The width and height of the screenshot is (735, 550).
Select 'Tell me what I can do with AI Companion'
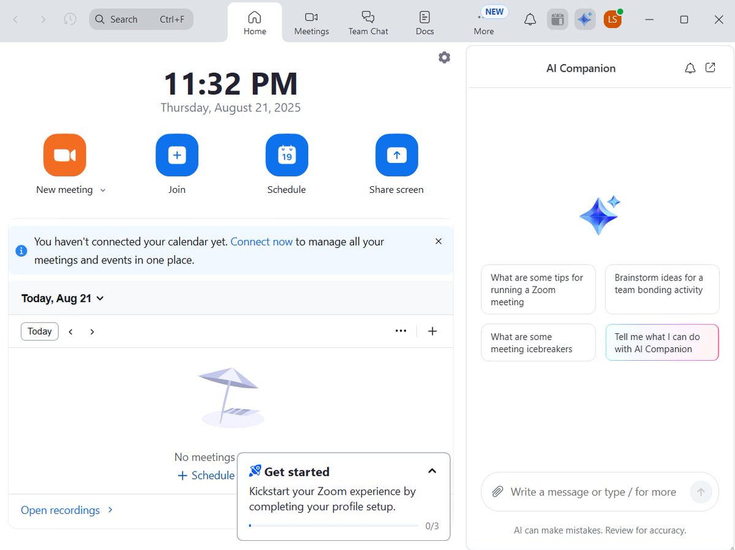[662, 342]
